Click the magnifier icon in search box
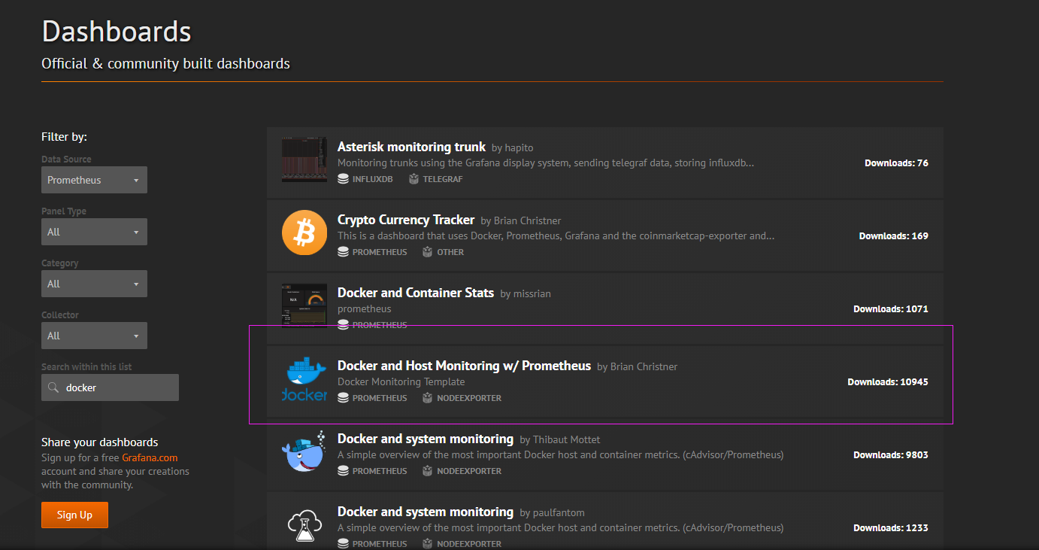1039x550 pixels. (x=53, y=387)
